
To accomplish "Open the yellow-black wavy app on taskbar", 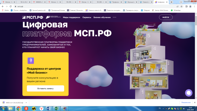I will (34, 108).
